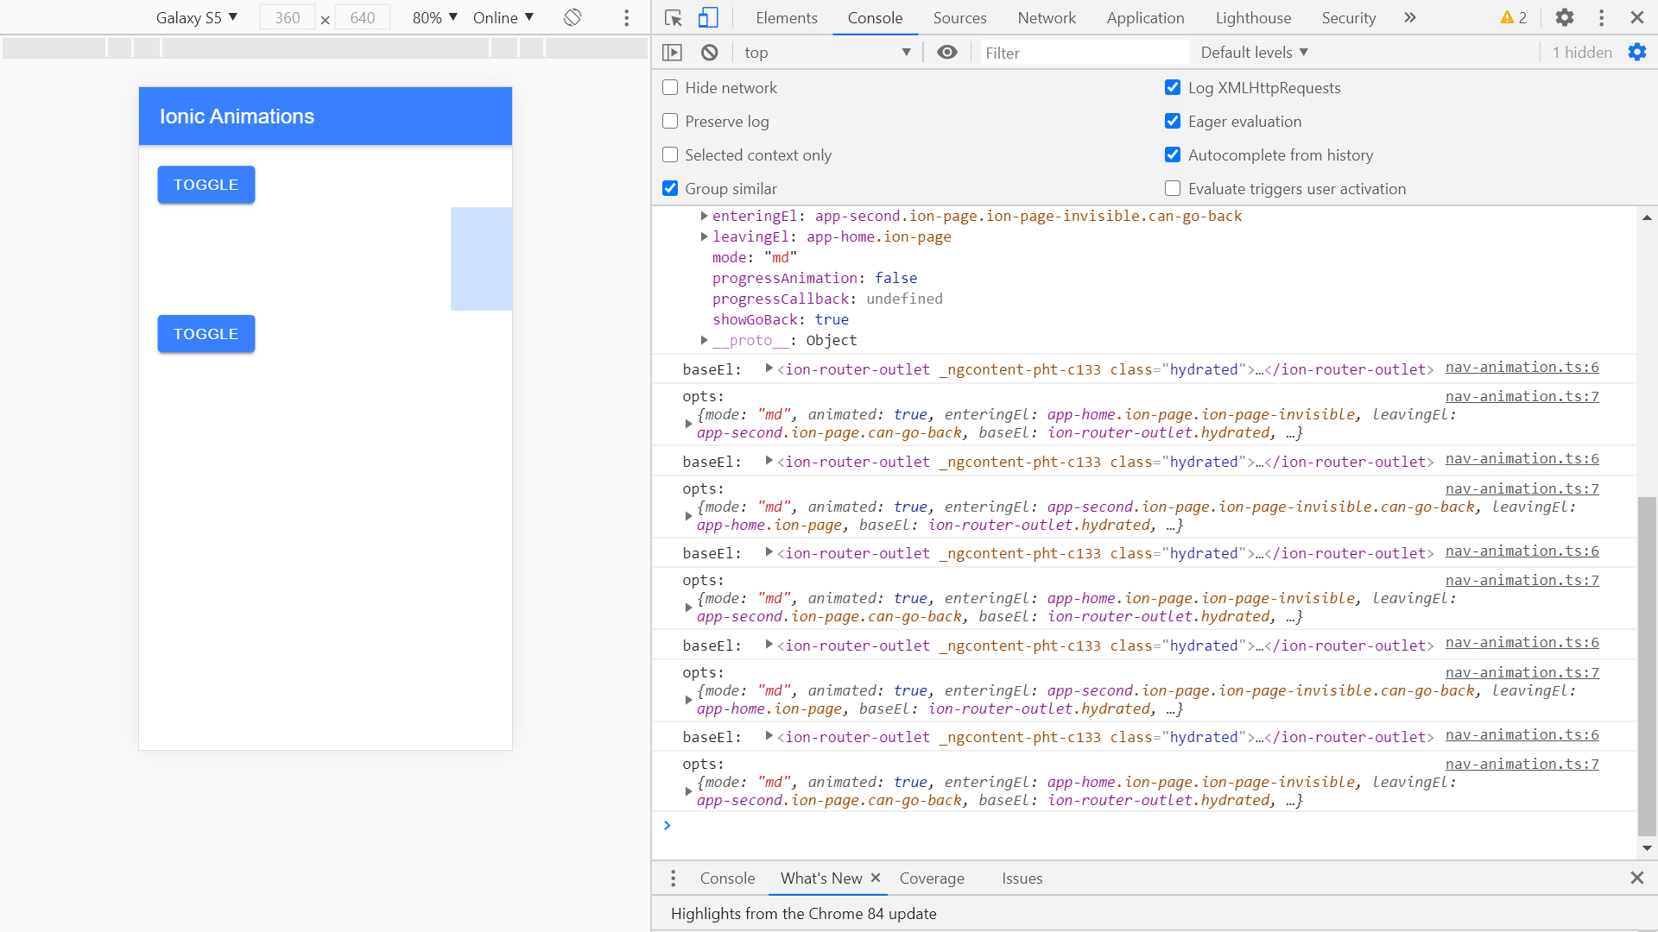Enable the Hide network checkbox
Screen dimensions: 1658x932
(670, 87)
